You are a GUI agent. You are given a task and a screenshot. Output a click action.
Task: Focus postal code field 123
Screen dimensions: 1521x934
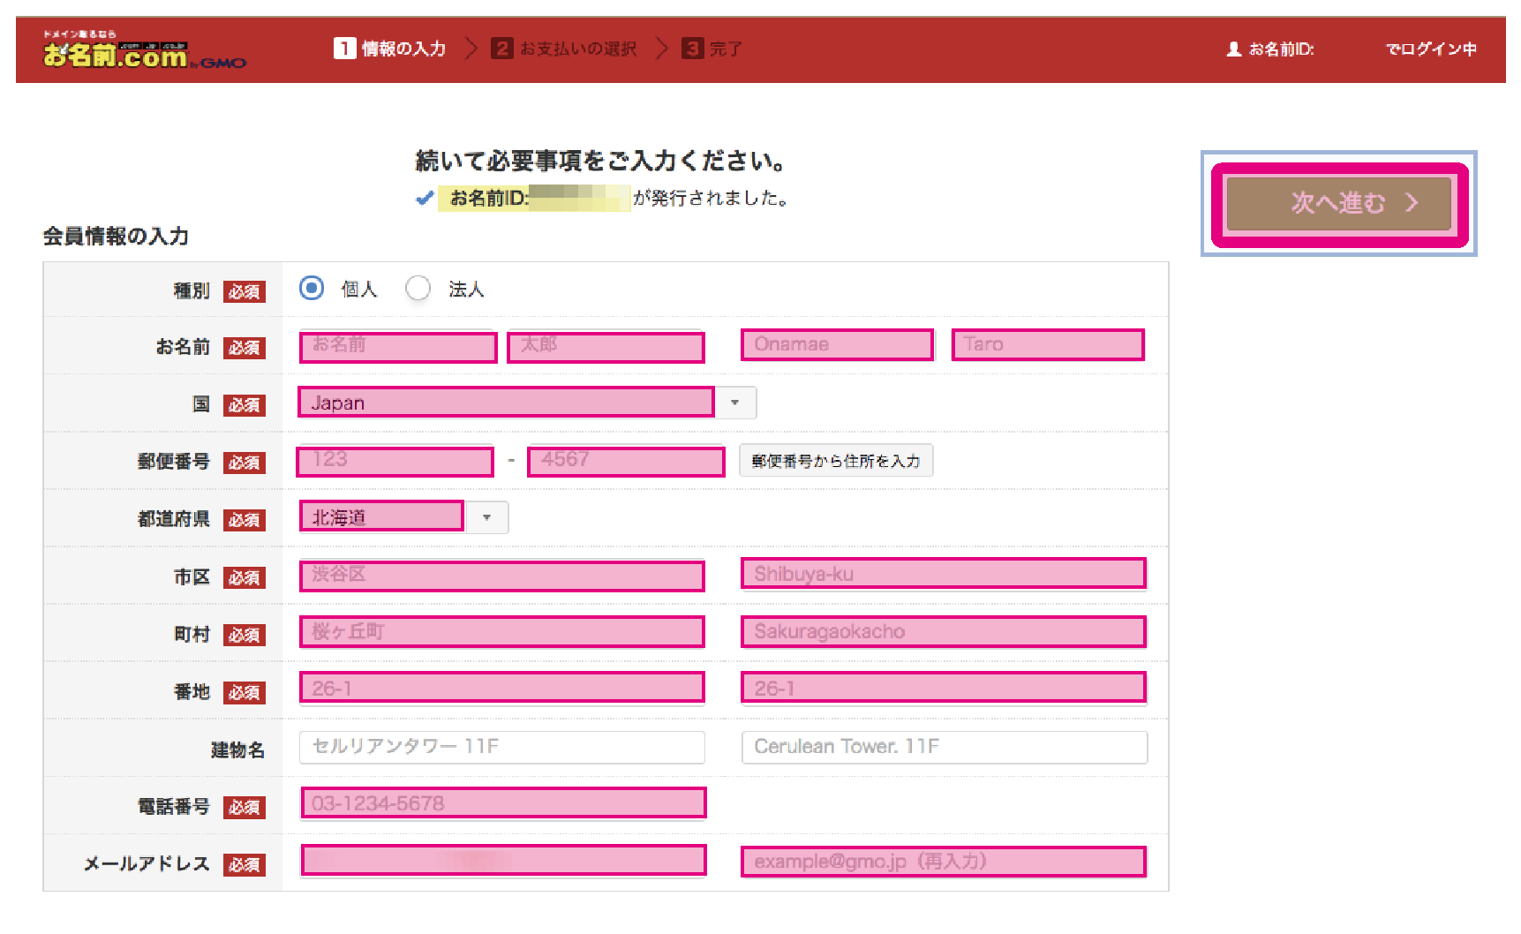[x=395, y=461]
